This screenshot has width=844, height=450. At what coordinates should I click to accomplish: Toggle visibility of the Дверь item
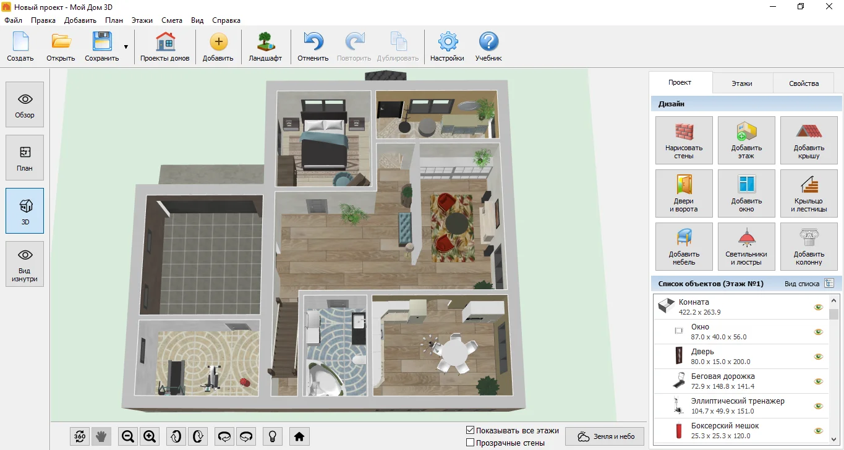pos(819,357)
